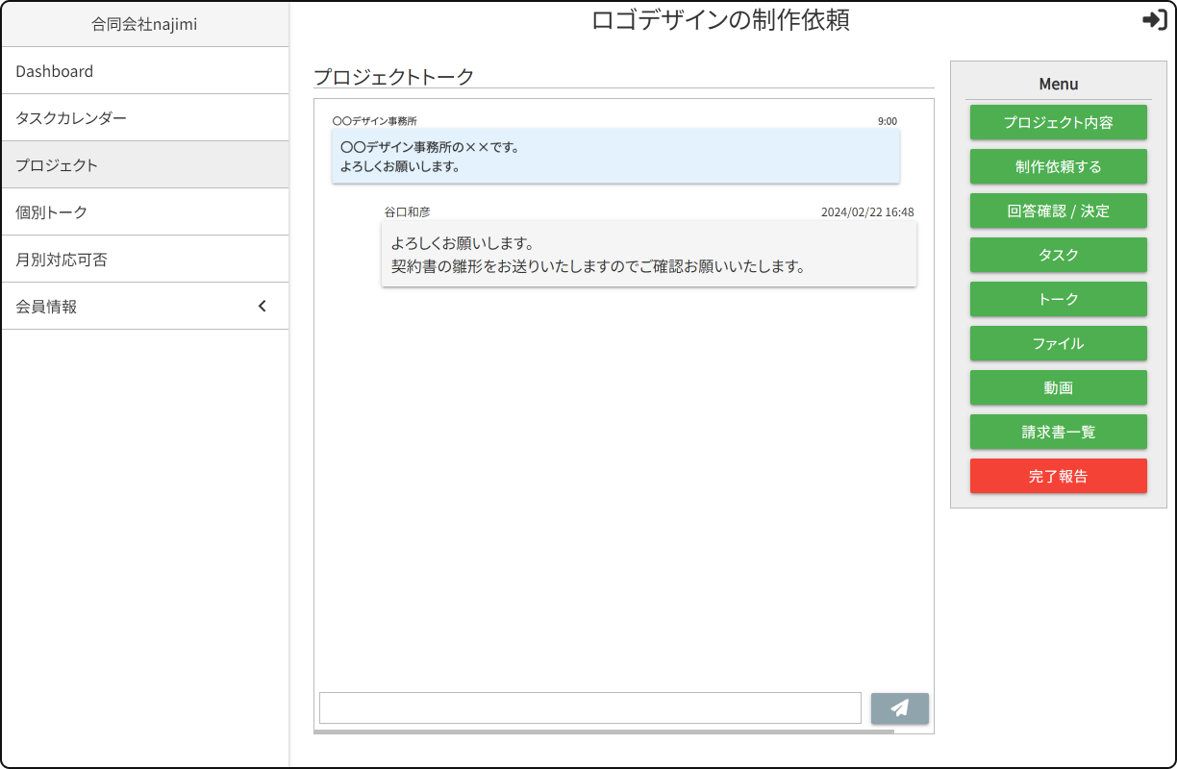
Task: Click the horizontal scrollbar under the chat
Action: (603, 732)
